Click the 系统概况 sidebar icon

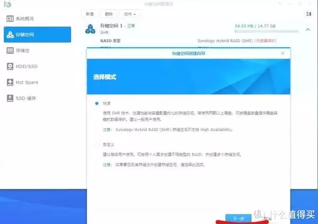(10, 19)
